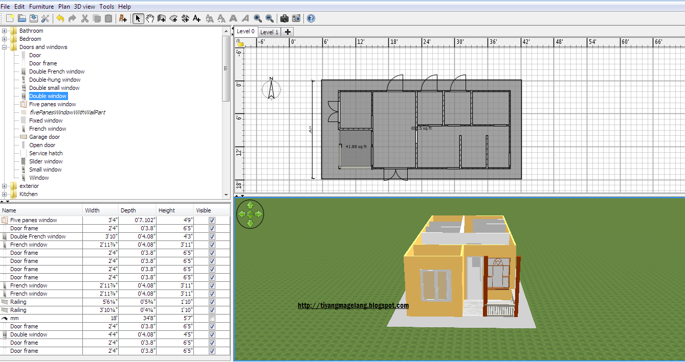Expand the Bedroom catalog folder
The height and width of the screenshot is (362, 685).
coord(5,39)
